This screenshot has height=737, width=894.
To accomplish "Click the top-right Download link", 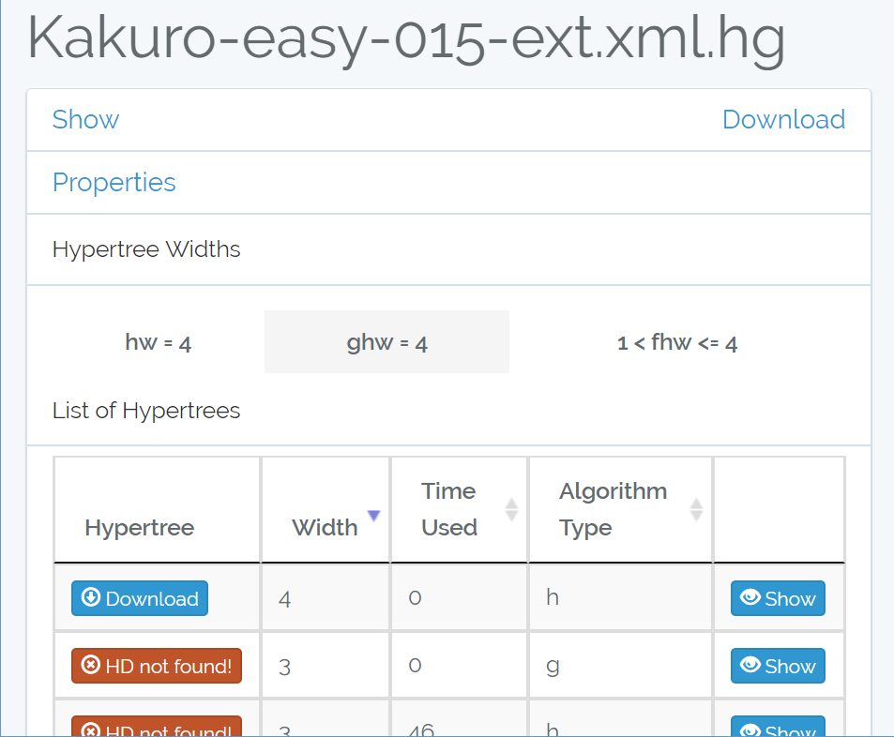I will pos(783,120).
